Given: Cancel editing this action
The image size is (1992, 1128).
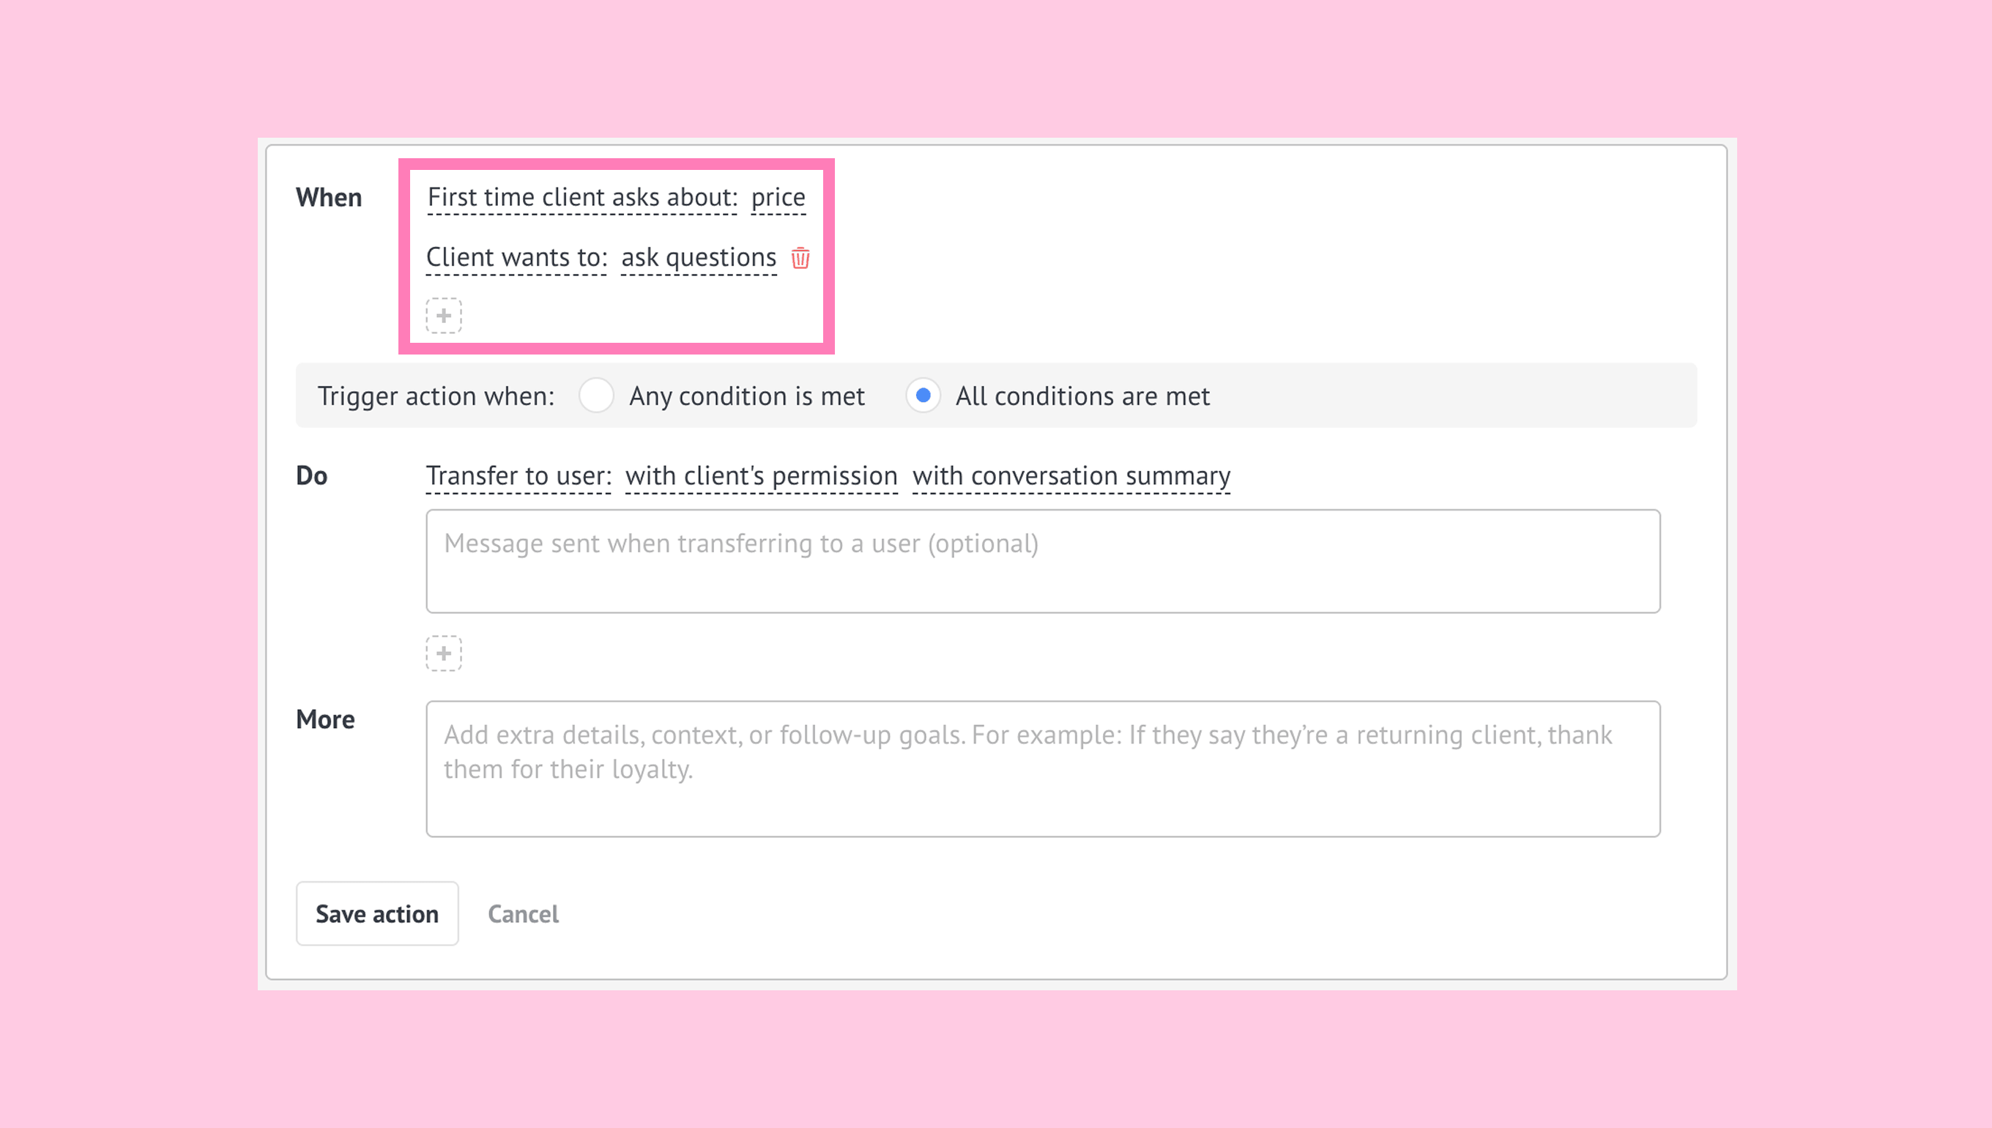Looking at the screenshot, I should pyautogui.click(x=523, y=914).
